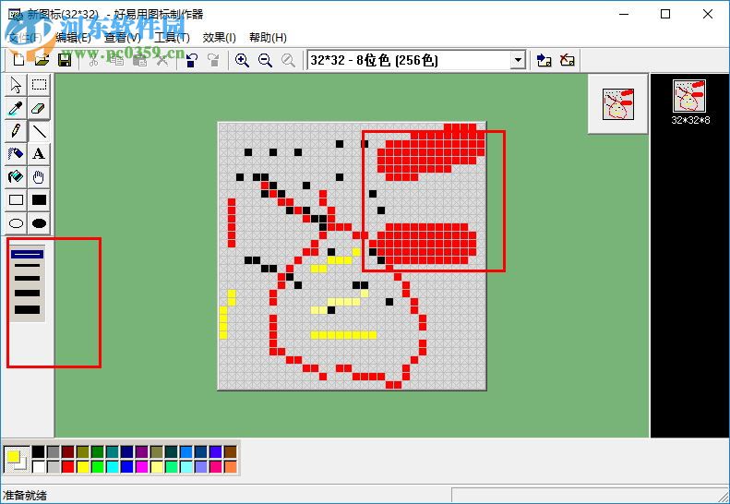This screenshot has width=730, height=504.
Task: Pick the cyan color swatch
Action: [113, 467]
